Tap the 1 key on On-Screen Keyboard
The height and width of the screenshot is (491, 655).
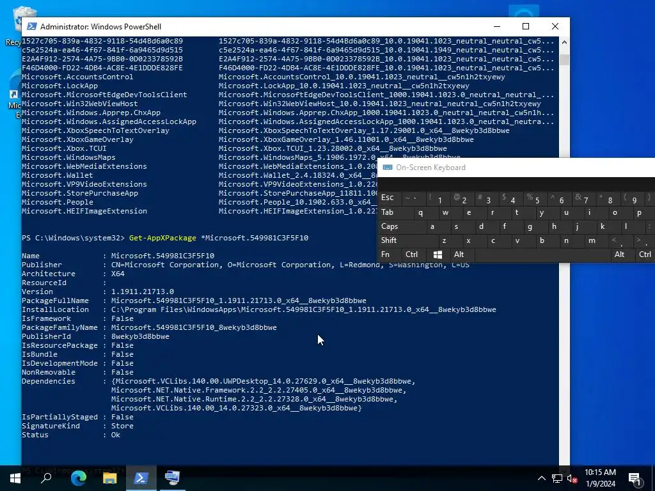click(x=437, y=199)
